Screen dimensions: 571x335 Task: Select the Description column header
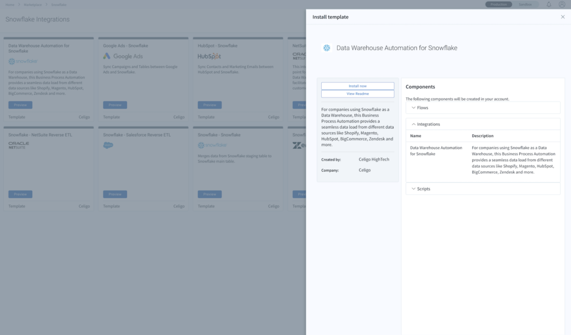pos(482,136)
